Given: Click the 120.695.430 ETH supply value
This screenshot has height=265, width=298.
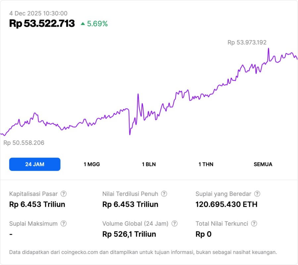Looking at the screenshot, I should coord(226,204).
